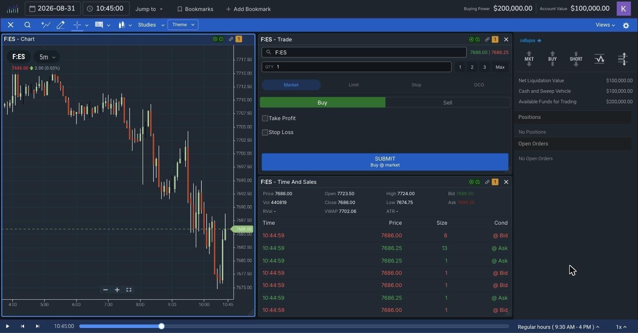Open the Regular hours session dropdown

tap(558, 327)
